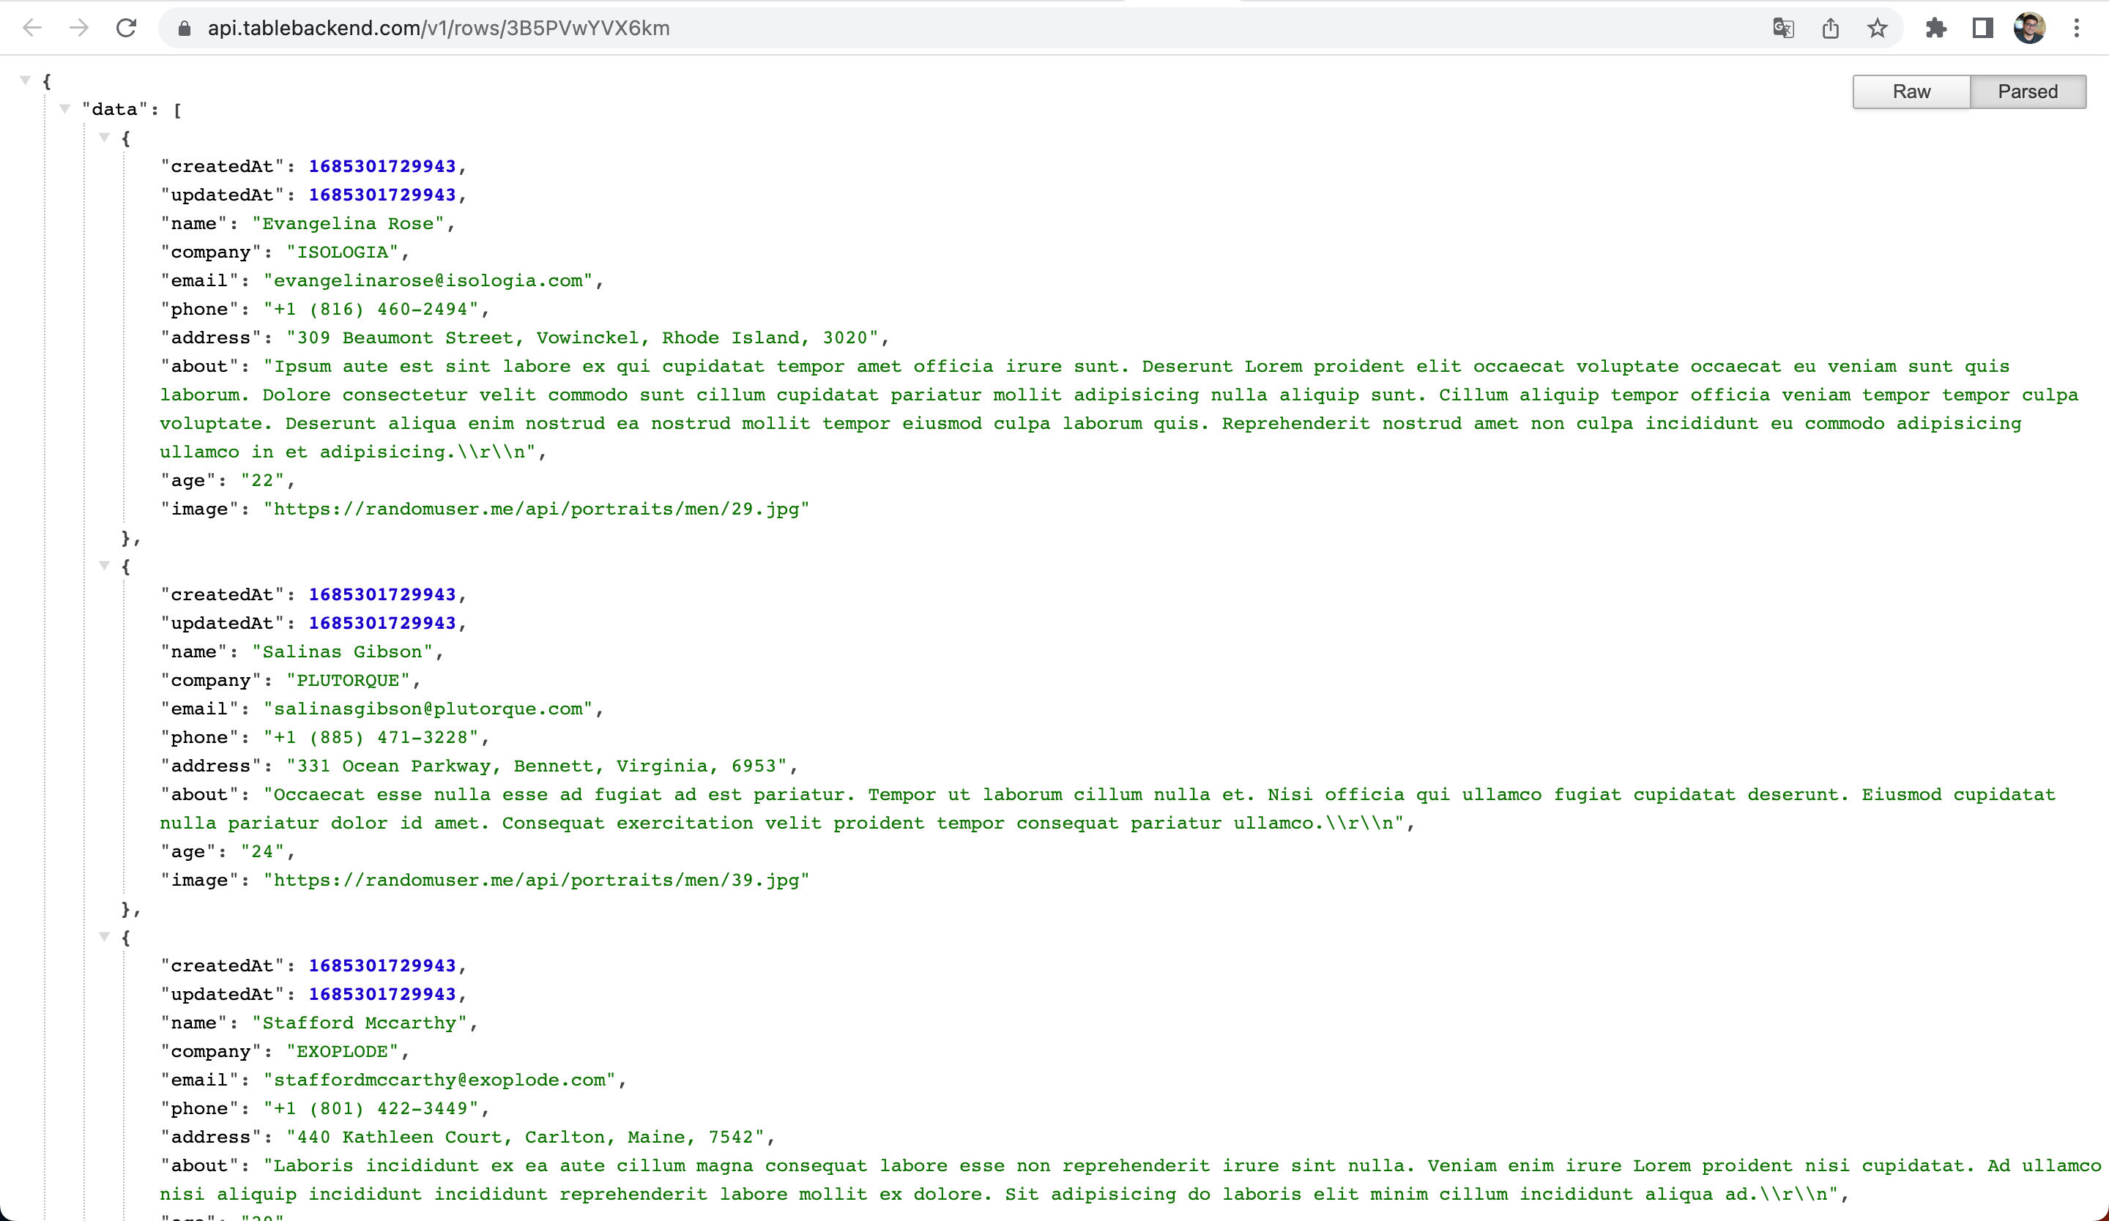Click phone "+1 (885) 471-3228"
Viewport: 2109px width, 1221px height.
click(x=371, y=737)
